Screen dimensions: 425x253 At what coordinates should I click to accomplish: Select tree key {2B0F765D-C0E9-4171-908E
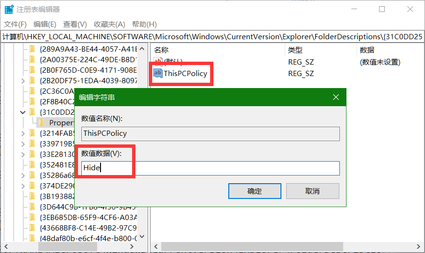pos(89,70)
